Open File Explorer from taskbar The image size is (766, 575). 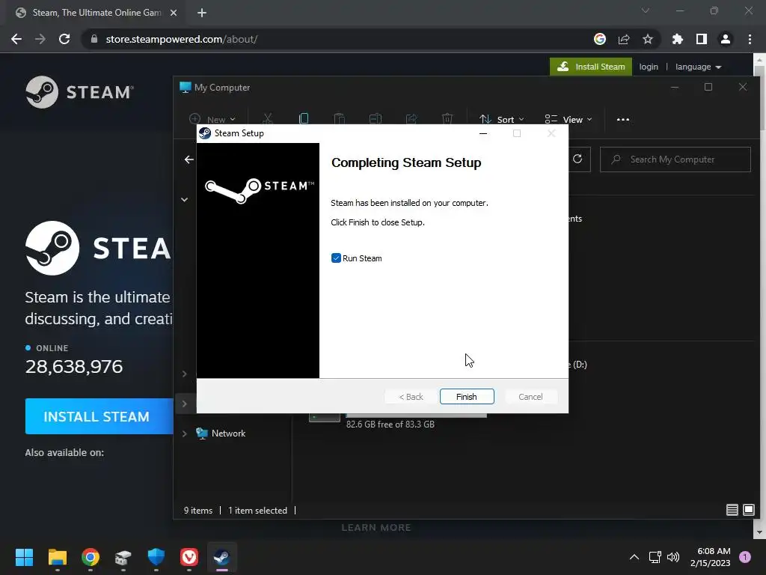(x=57, y=557)
